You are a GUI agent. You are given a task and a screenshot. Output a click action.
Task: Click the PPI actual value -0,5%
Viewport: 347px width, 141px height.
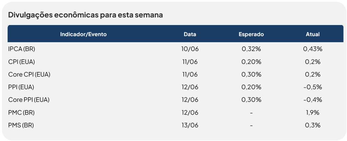[x=313, y=87]
